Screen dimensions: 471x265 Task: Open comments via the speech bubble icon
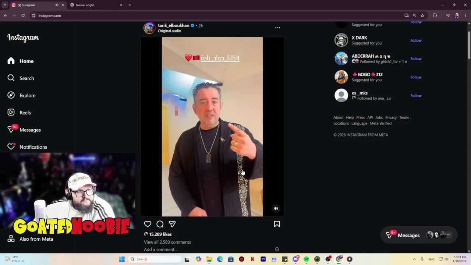tap(160, 224)
